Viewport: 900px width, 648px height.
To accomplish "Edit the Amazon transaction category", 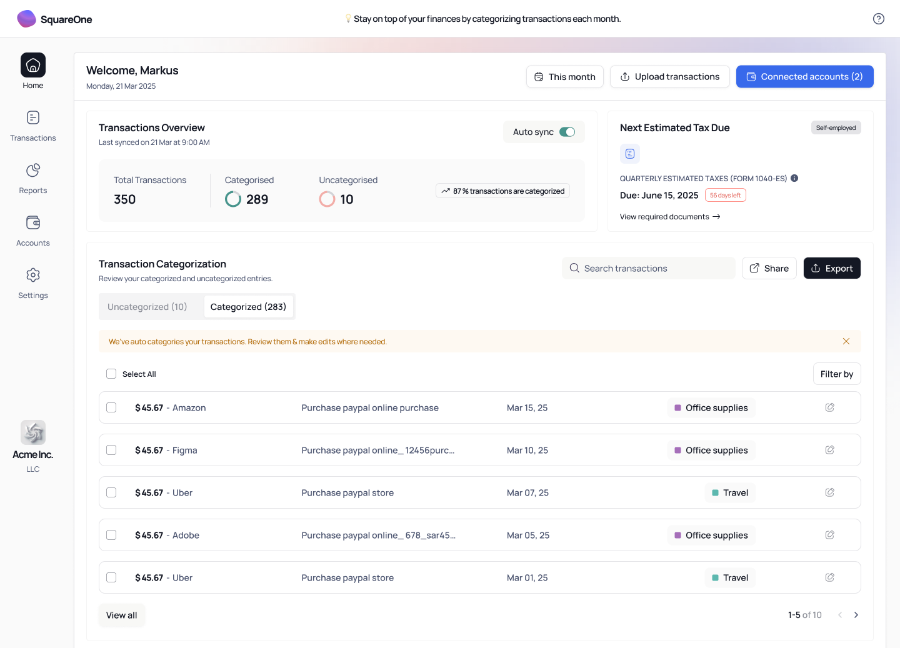I will coord(830,407).
